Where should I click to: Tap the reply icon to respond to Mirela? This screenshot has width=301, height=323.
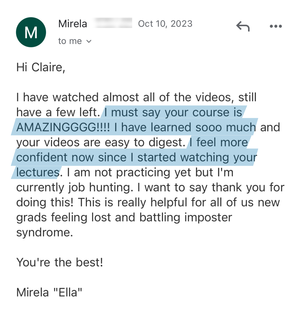tap(242, 26)
